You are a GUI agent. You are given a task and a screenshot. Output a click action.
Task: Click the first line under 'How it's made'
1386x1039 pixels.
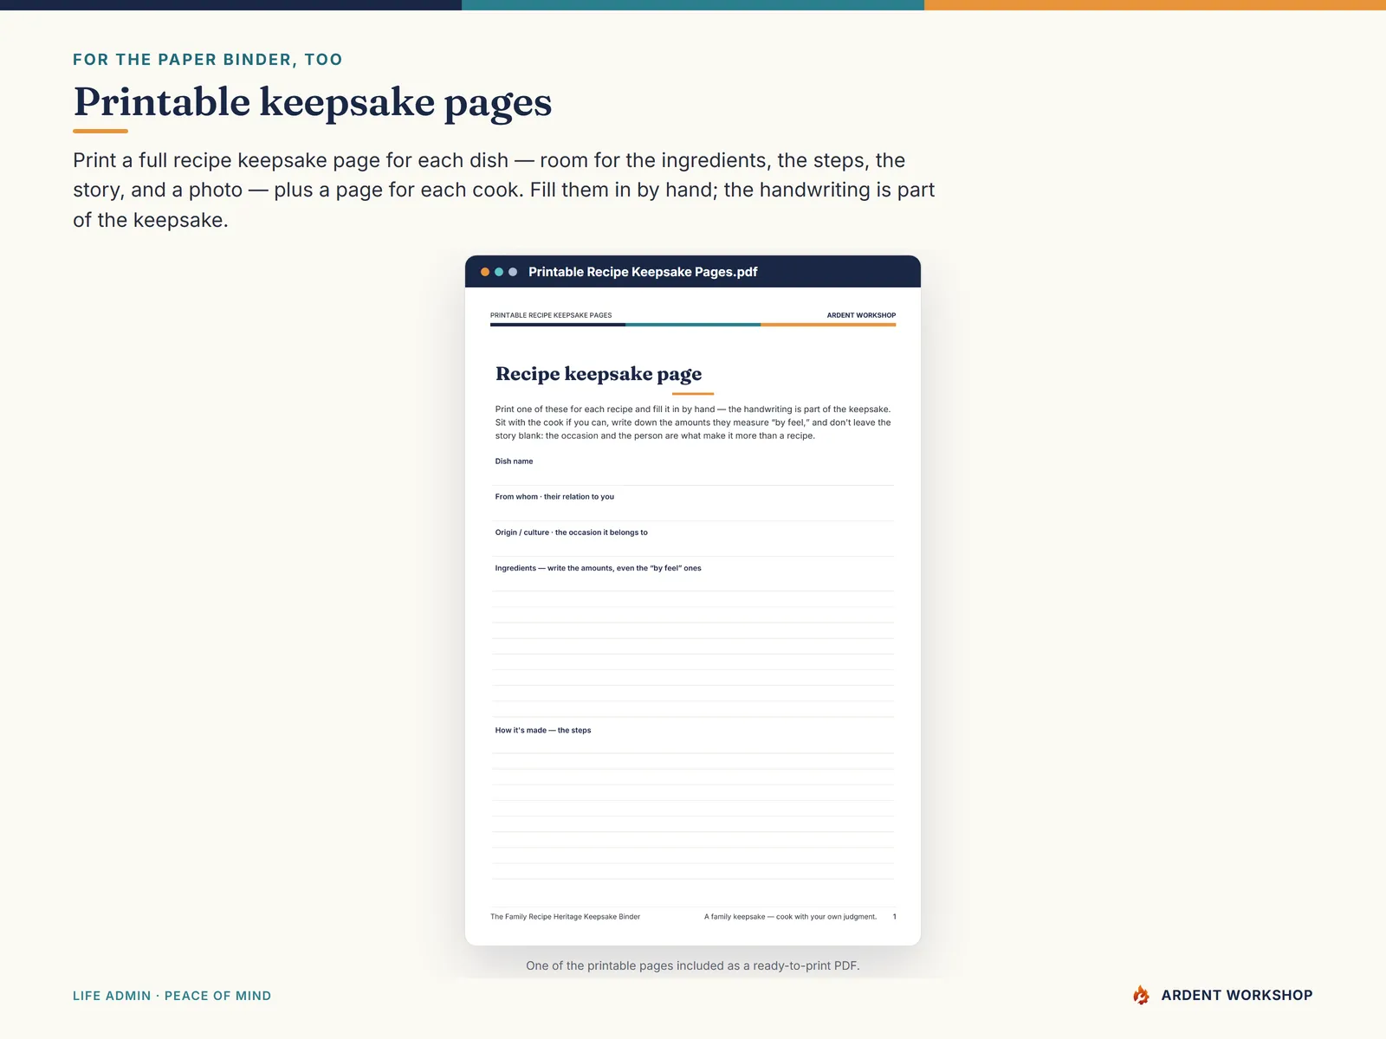[x=693, y=753]
